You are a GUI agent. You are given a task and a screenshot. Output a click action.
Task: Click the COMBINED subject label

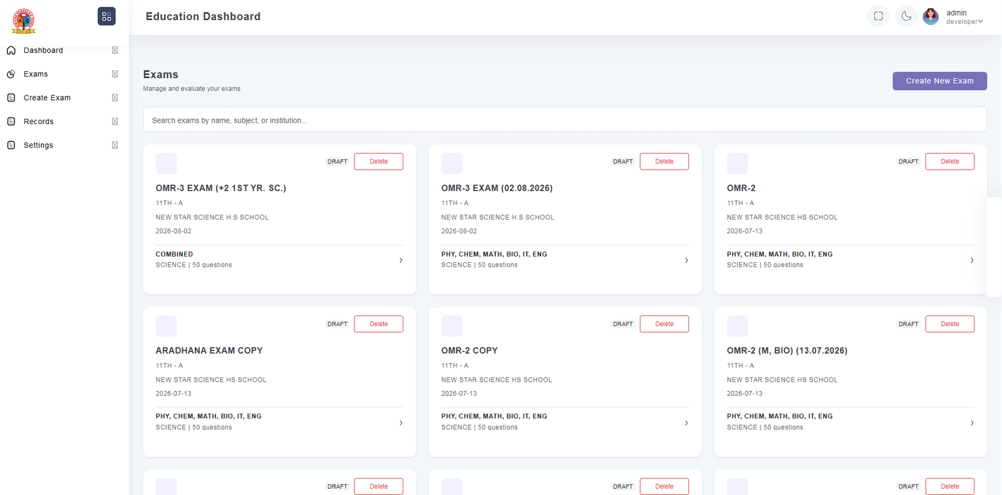(x=174, y=254)
